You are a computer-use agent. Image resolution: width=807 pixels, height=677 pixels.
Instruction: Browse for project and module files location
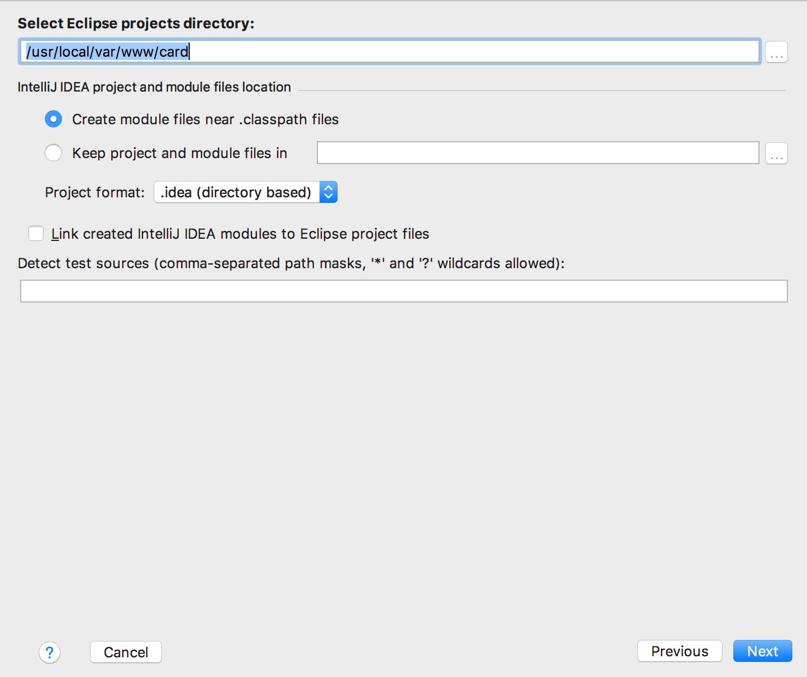(776, 153)
